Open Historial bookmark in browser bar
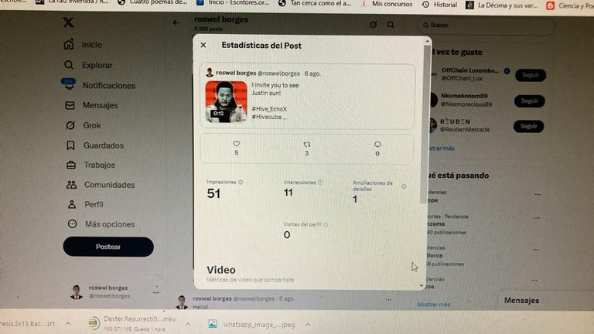 point(439,5)
